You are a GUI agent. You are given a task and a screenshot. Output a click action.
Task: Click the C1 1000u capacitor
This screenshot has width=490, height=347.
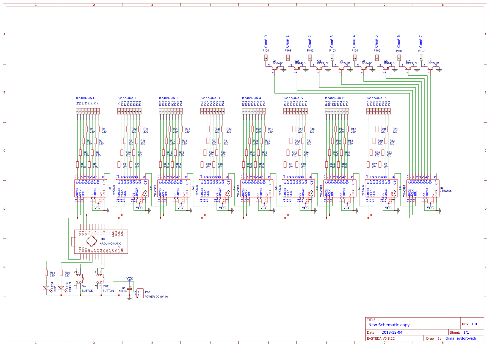[129, 289]
